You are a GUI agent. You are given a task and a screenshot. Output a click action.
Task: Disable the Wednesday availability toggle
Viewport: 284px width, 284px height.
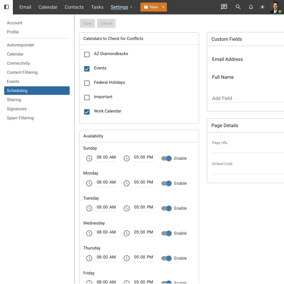pyautogui.click(x=166, y=233)
